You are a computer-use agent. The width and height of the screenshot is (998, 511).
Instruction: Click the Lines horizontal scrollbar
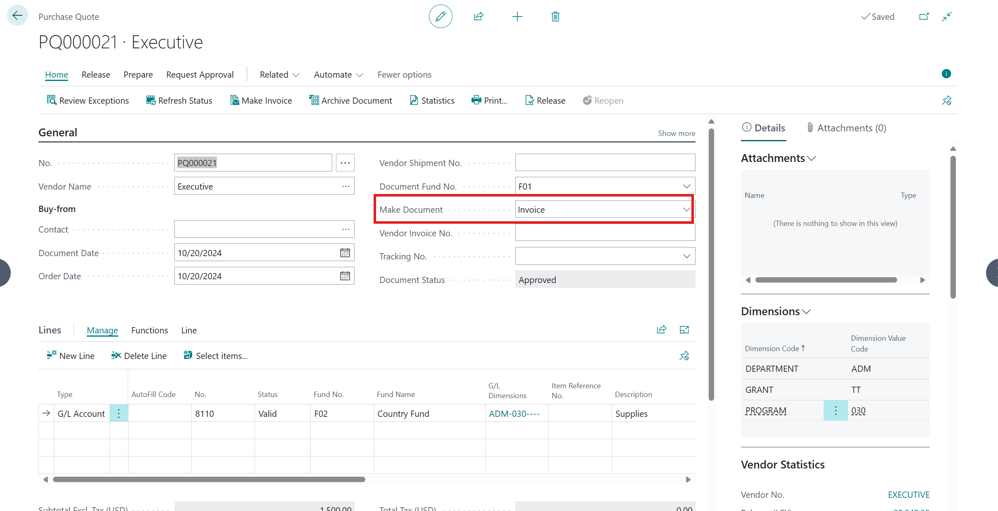click(x=209, y=480)
